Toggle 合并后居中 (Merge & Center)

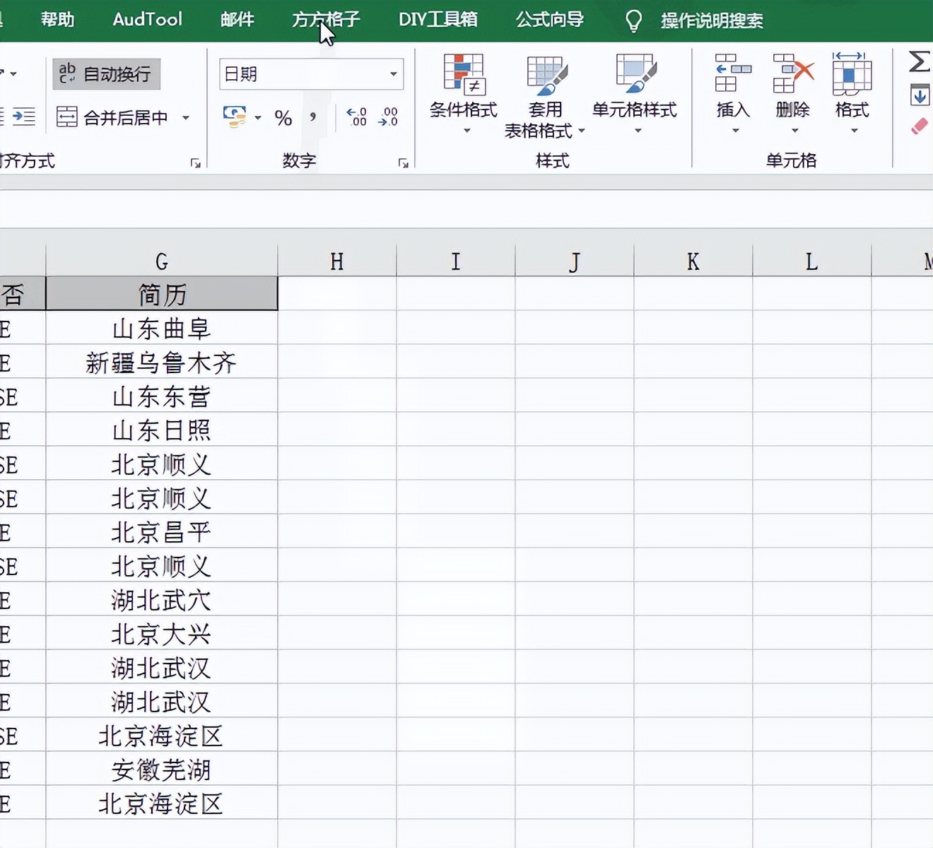117,117
